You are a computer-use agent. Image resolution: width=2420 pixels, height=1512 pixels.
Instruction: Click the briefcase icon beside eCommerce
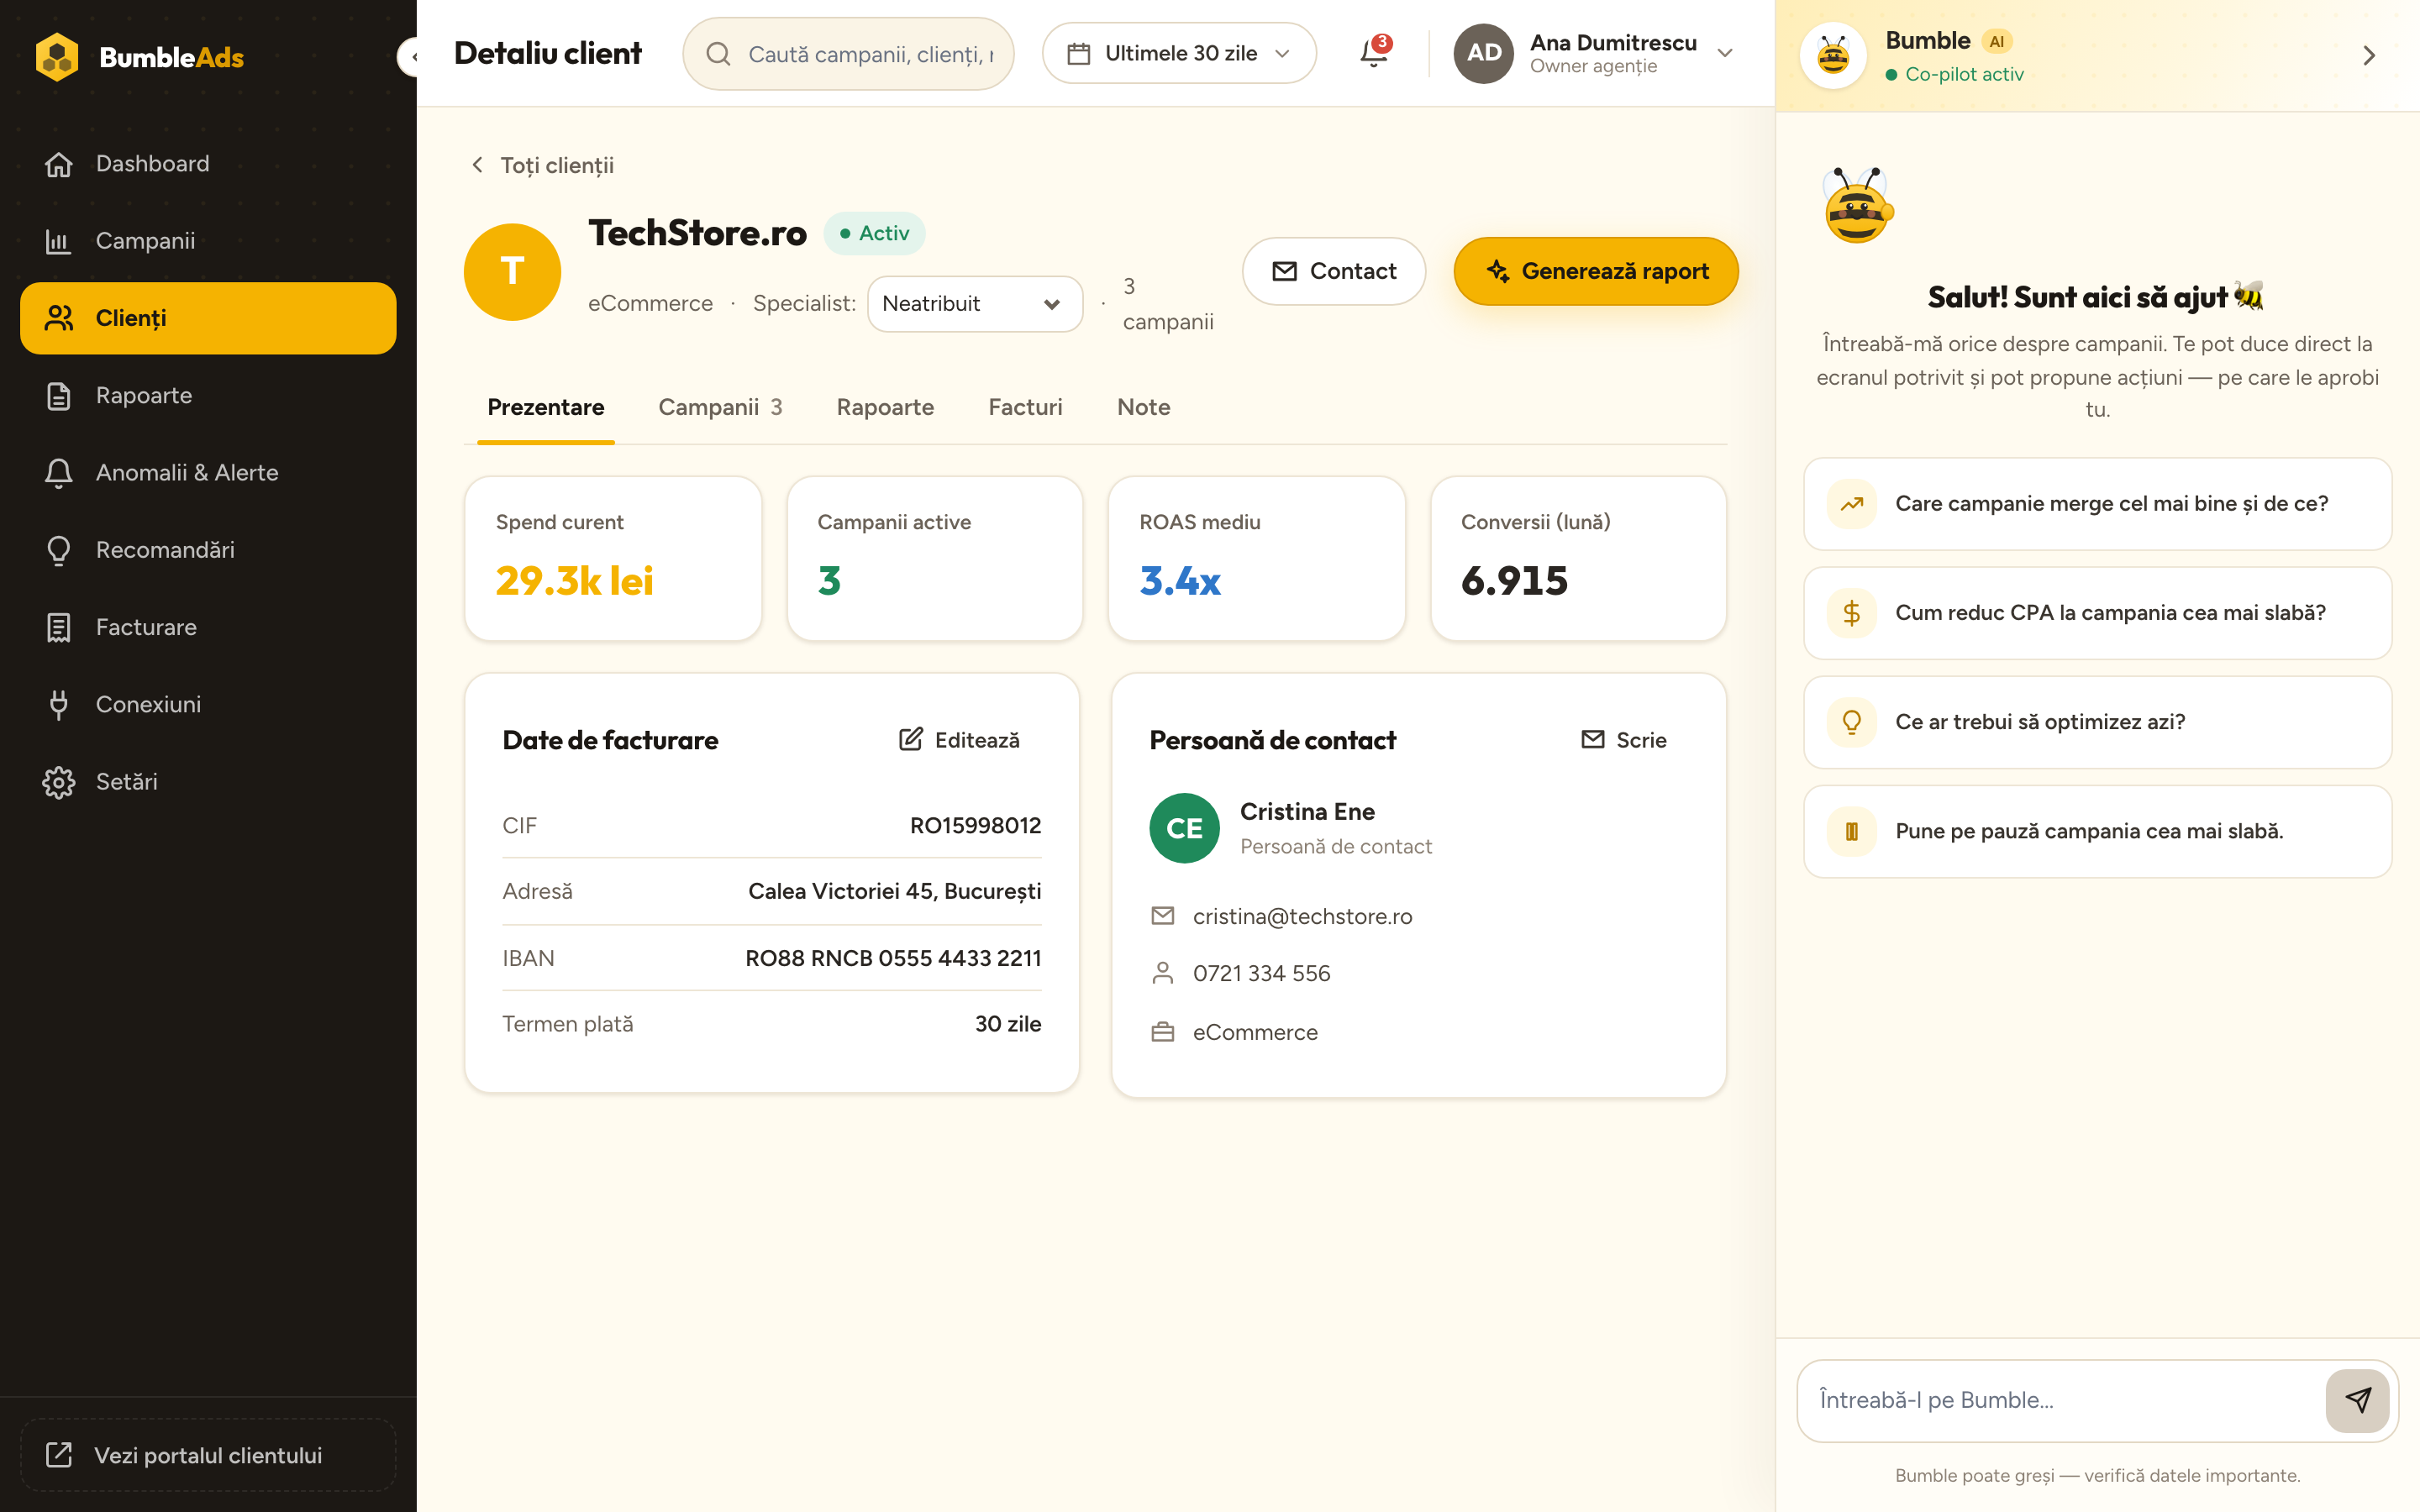point(1162,1032)
